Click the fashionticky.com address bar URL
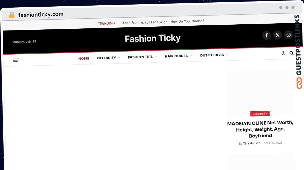The width and height of the screenshot is (304, 170). point(41,14)
